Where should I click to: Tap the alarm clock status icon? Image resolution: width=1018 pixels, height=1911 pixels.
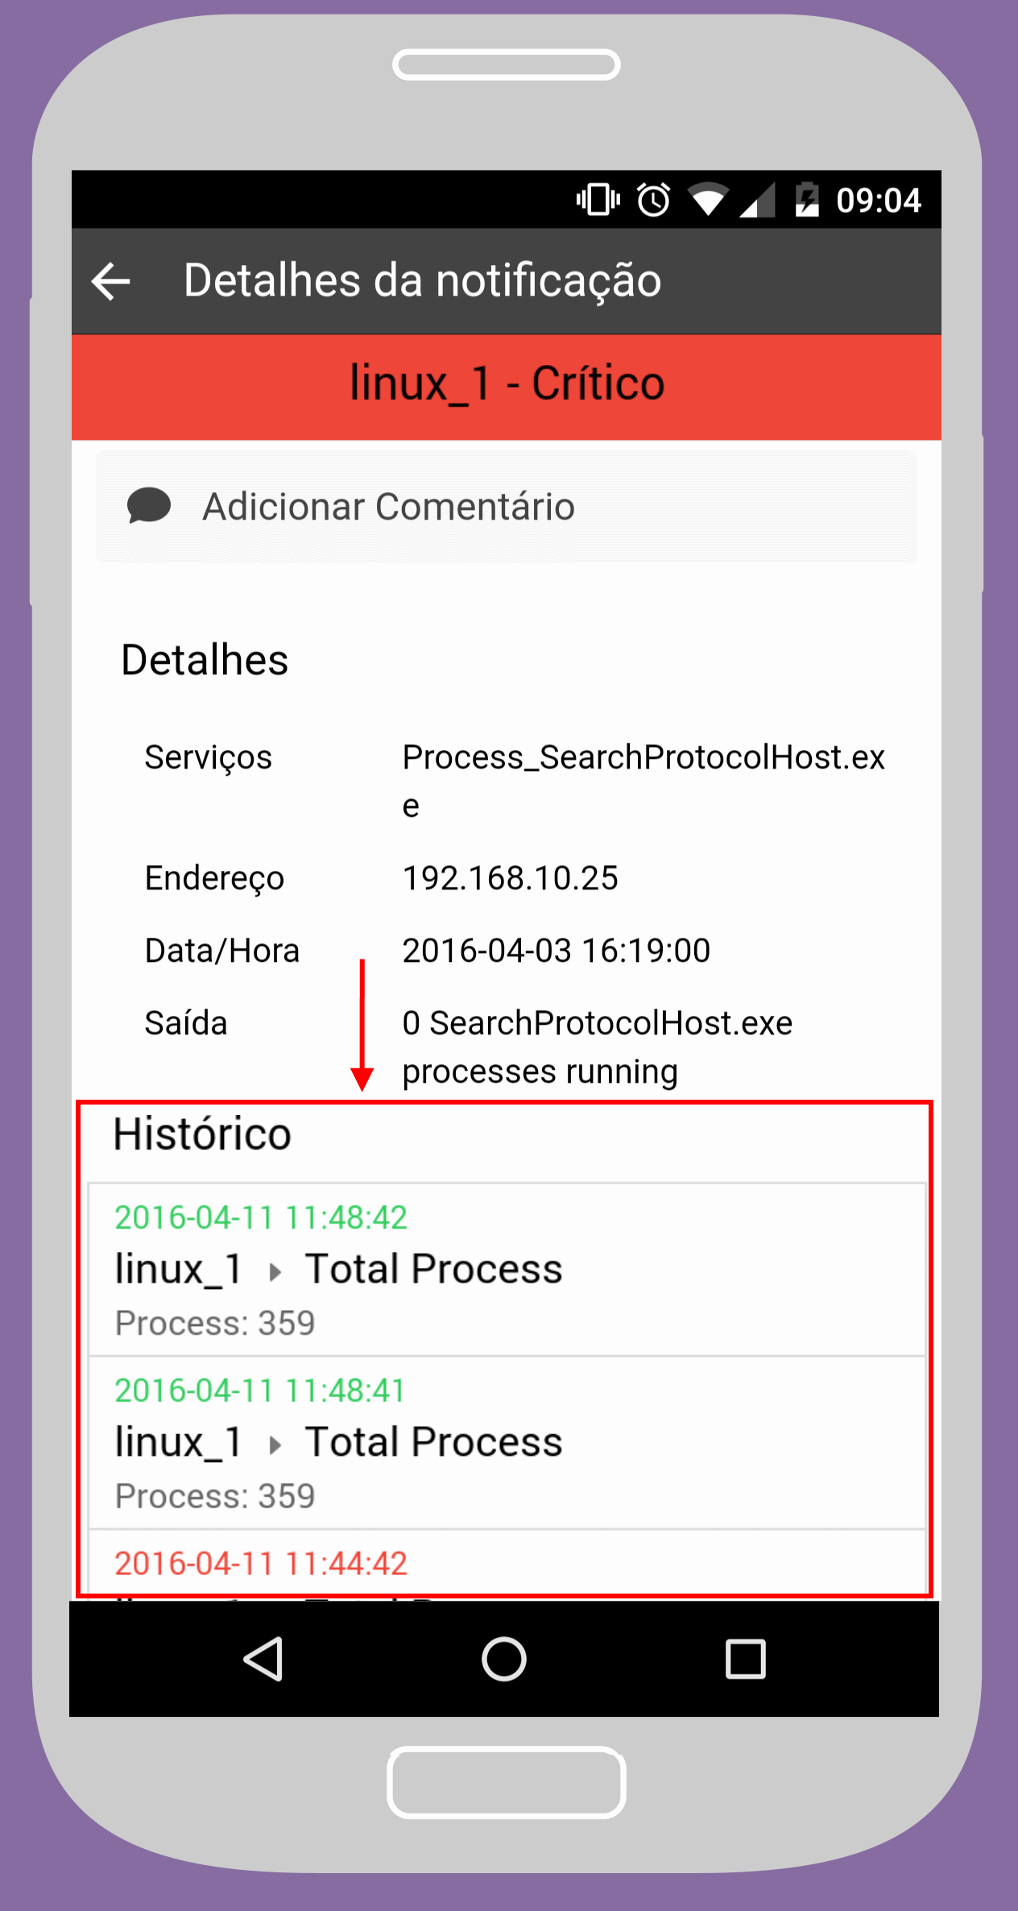(653, 199)
